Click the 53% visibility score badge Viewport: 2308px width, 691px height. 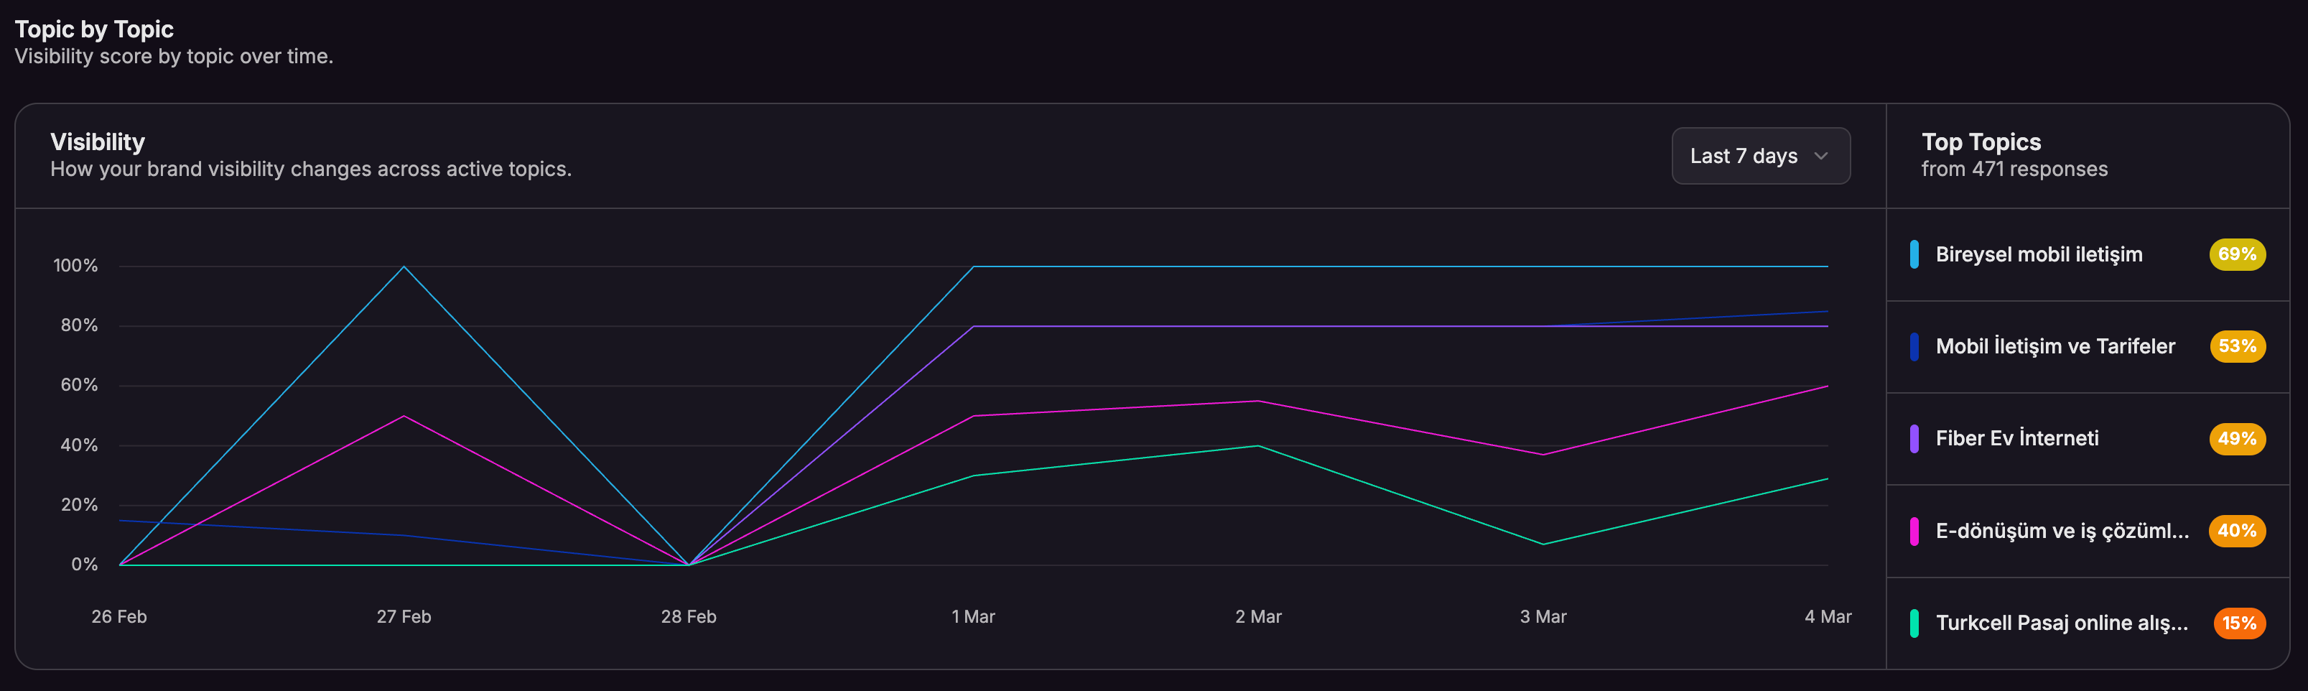[x=2236, y=347]
